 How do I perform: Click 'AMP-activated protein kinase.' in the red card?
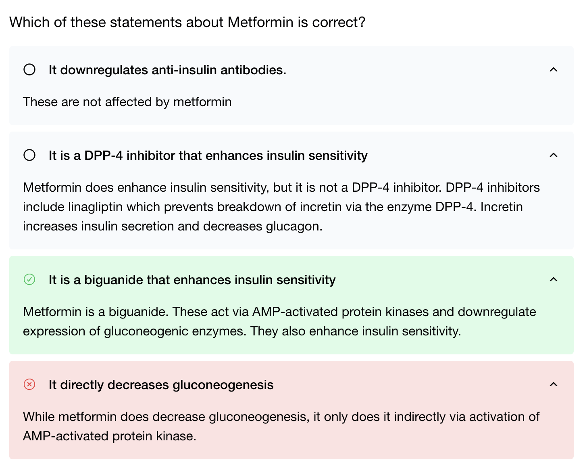point(109,436)
